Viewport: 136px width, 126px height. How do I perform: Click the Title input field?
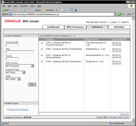pyautogui.click(x=20, y=52)
